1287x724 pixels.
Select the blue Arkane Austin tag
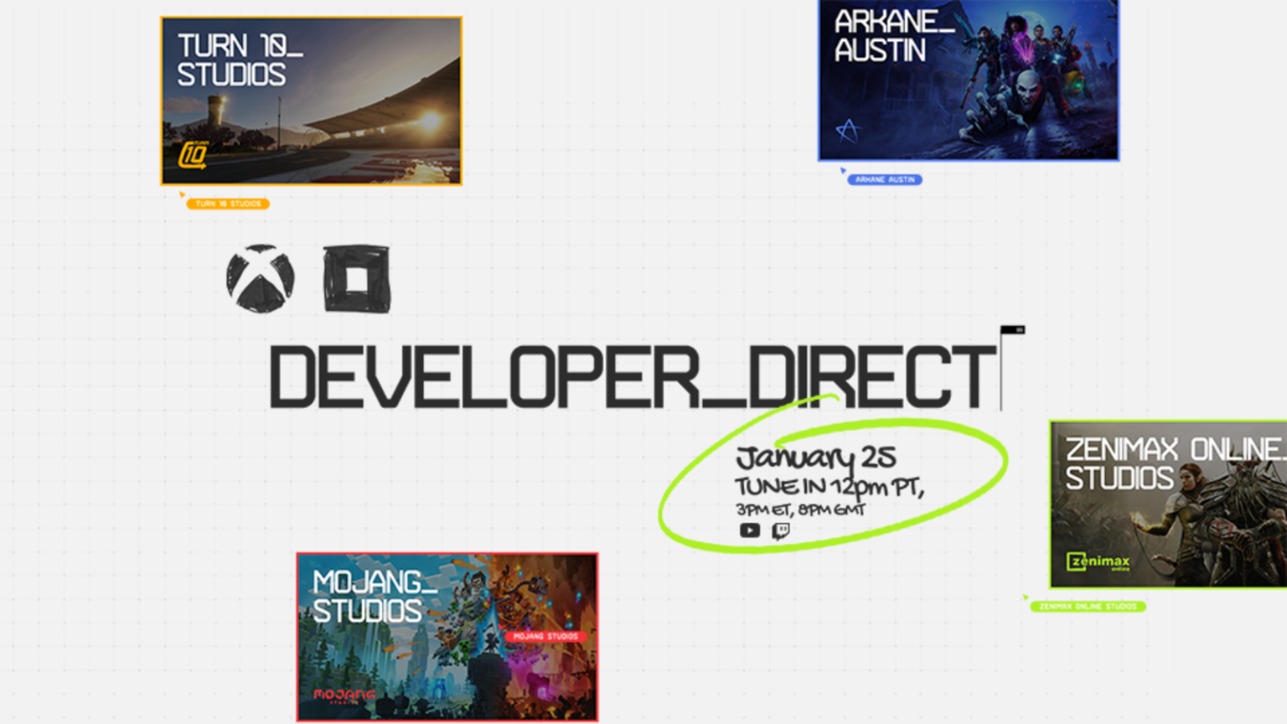884,179
